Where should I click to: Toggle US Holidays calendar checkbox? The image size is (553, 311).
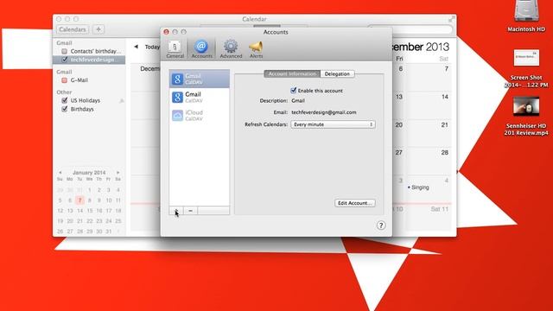65,100
